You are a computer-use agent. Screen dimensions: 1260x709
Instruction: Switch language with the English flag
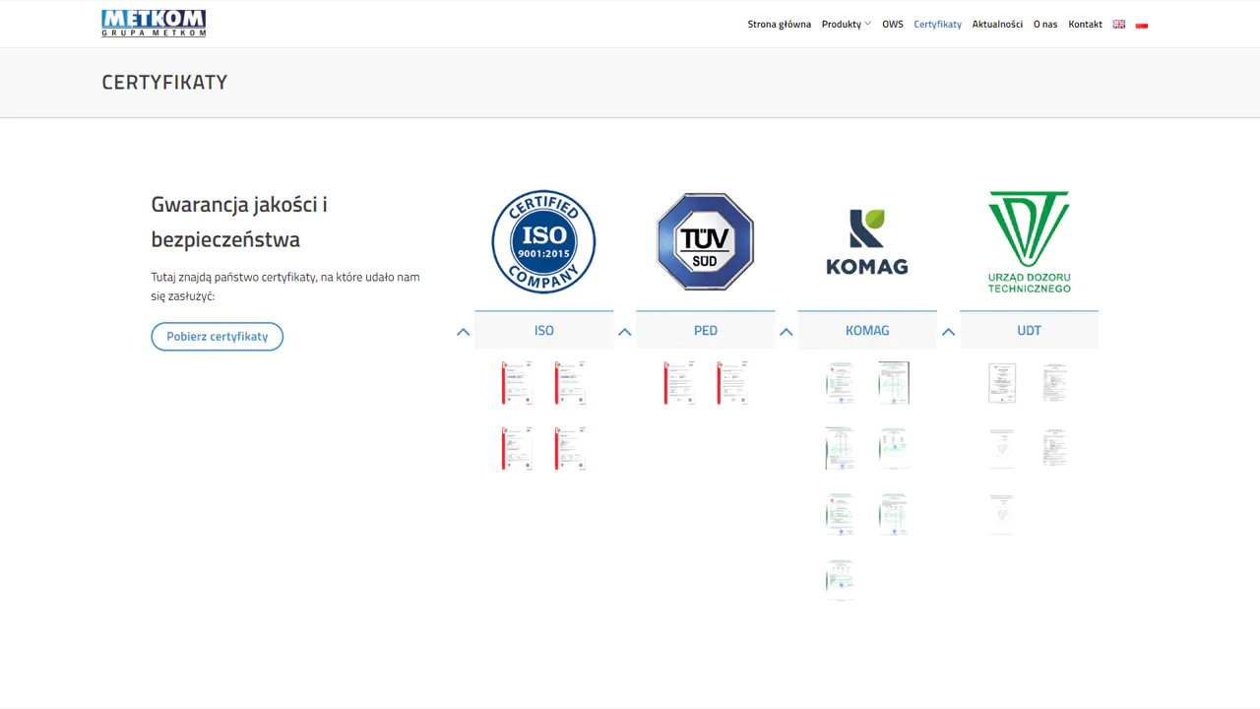click(1118, 25)
